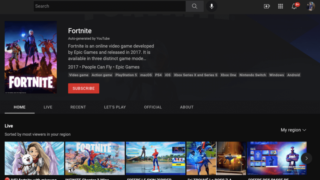Open the OFFICIAL tab

click(x=153, y=107)
